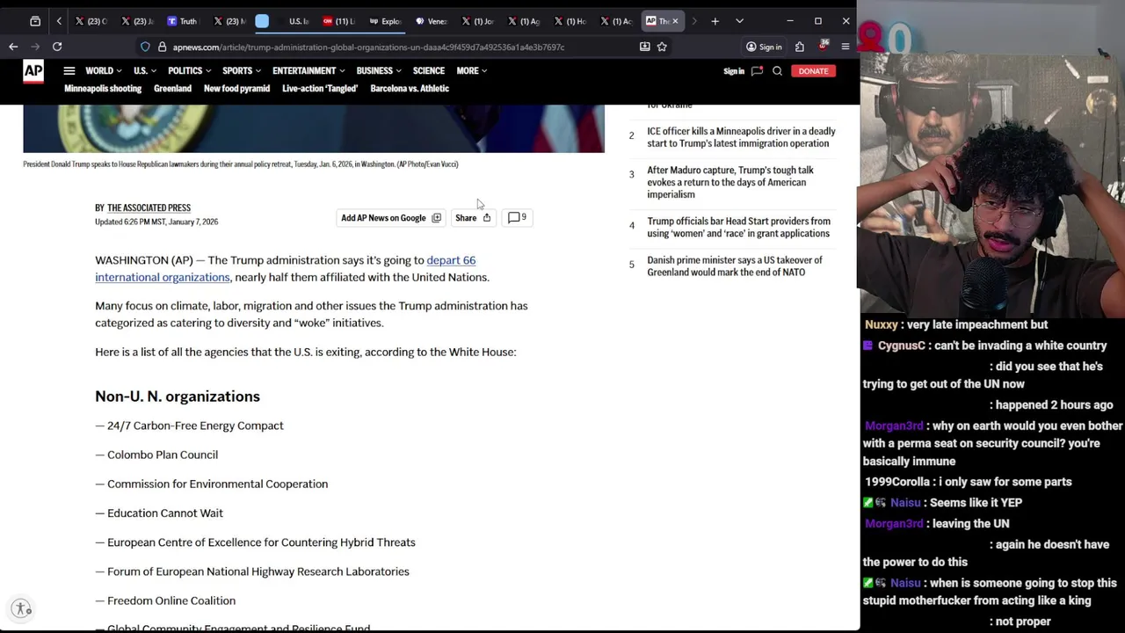Expand the U.S. menu
This screenshot has width=1125, height=633.
[144, 71]
